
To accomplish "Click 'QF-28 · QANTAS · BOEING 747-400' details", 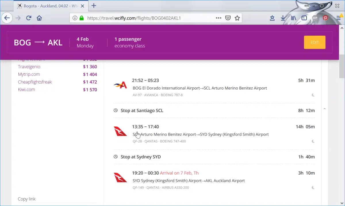I will [159, 141].
